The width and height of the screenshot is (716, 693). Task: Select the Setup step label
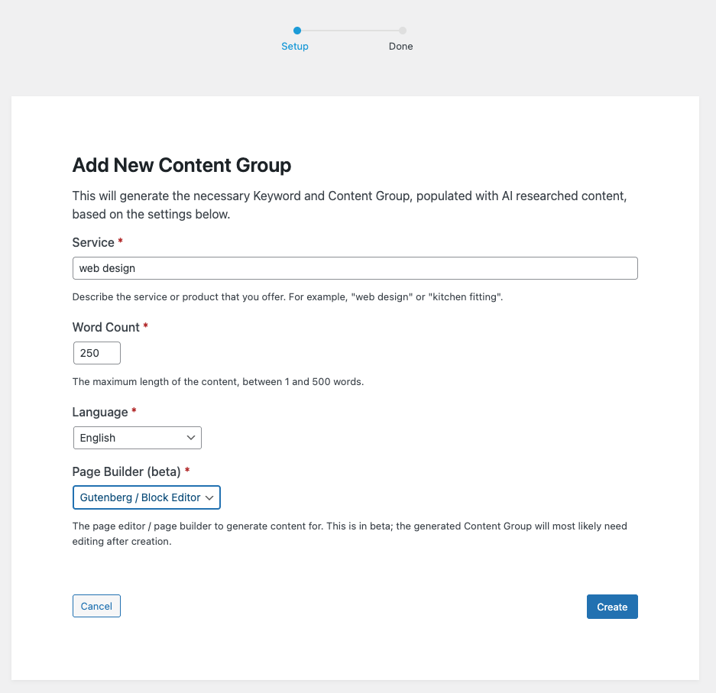point(294,46)
